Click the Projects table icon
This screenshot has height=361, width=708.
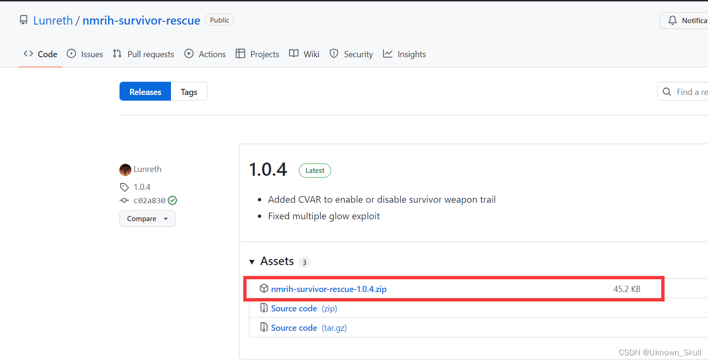pos(240,54)
